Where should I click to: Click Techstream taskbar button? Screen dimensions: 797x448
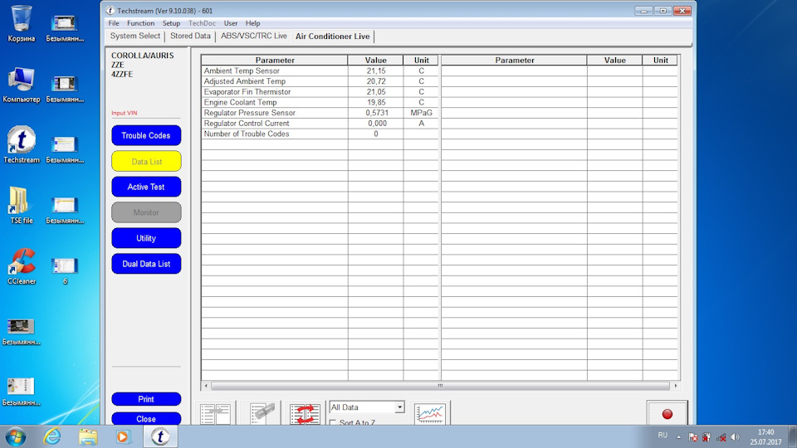[160, 437]
